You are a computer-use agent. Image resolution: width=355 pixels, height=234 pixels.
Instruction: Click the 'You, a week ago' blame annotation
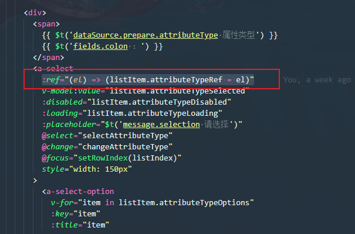coord(317,80)
